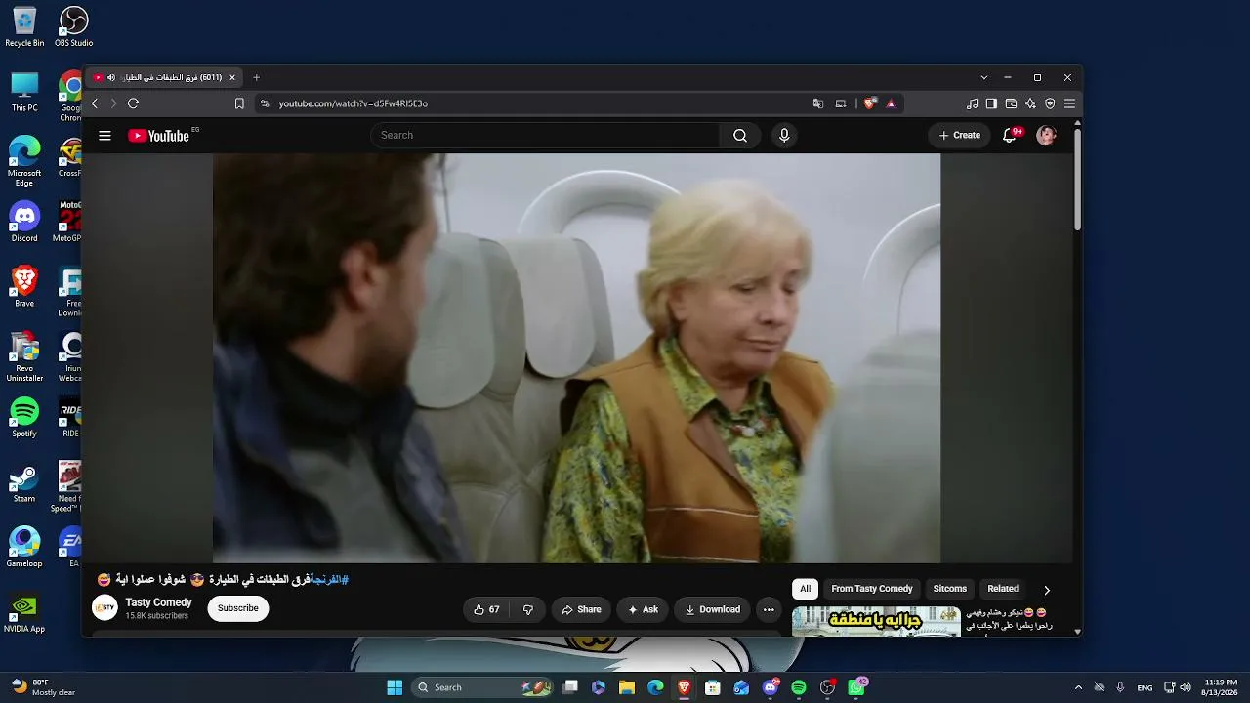Image resolution: width=1250 pixels, height=703 pixels.
Task: Open the ENG language switcher
Action: (x=1145, y=687)
